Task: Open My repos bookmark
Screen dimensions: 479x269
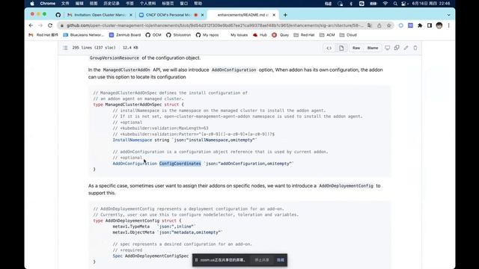Action: [x=207, y=35]
